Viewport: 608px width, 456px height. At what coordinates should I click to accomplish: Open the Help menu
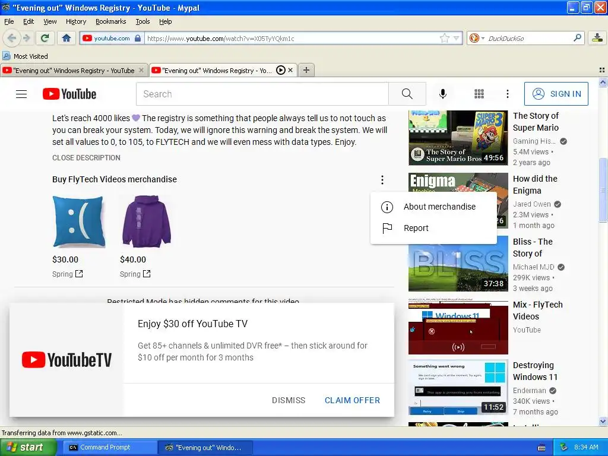tap(165, 21)
